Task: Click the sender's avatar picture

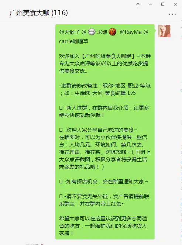Action: click(164, 31)
